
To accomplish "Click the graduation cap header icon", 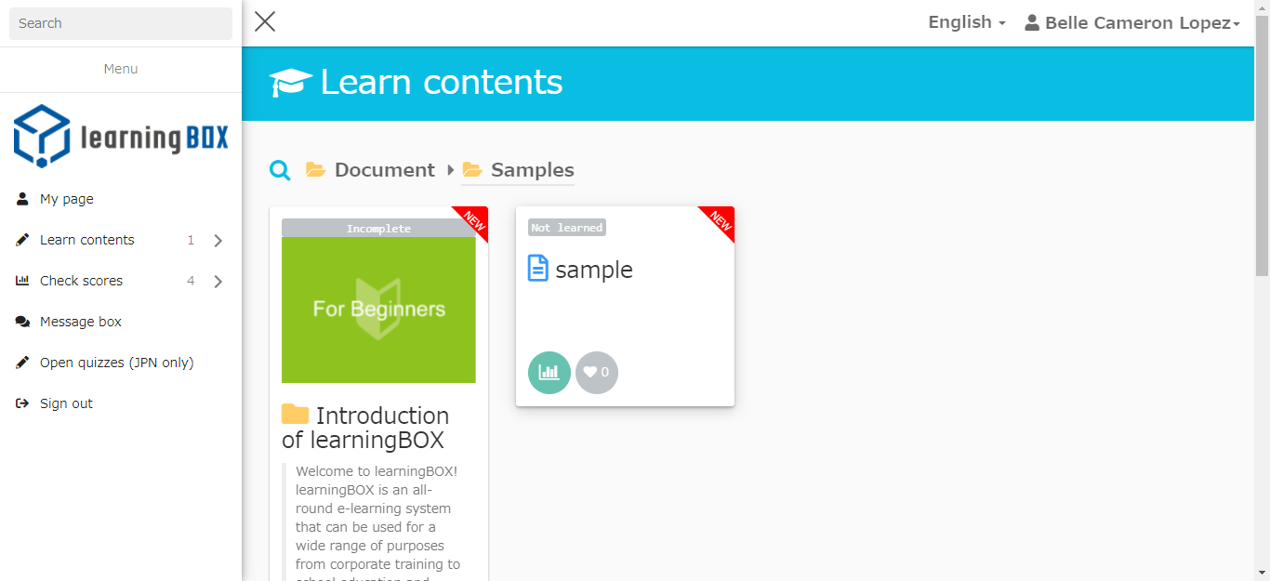I will point(291,83).
